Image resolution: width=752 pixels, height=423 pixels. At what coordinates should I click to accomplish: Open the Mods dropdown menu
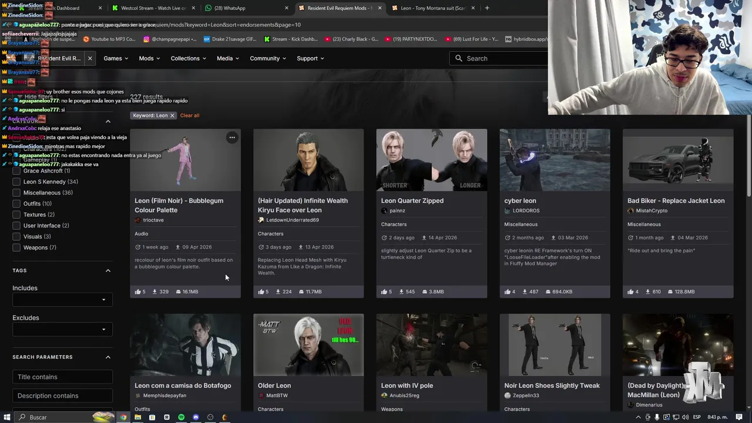click(x=149, y=58)
